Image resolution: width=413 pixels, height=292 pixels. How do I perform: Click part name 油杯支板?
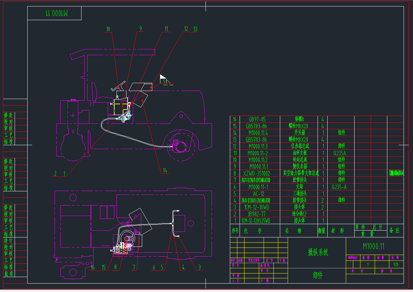(300, 153)
